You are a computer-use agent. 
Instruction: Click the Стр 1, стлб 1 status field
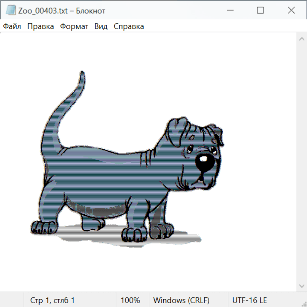tap(53, 300)
